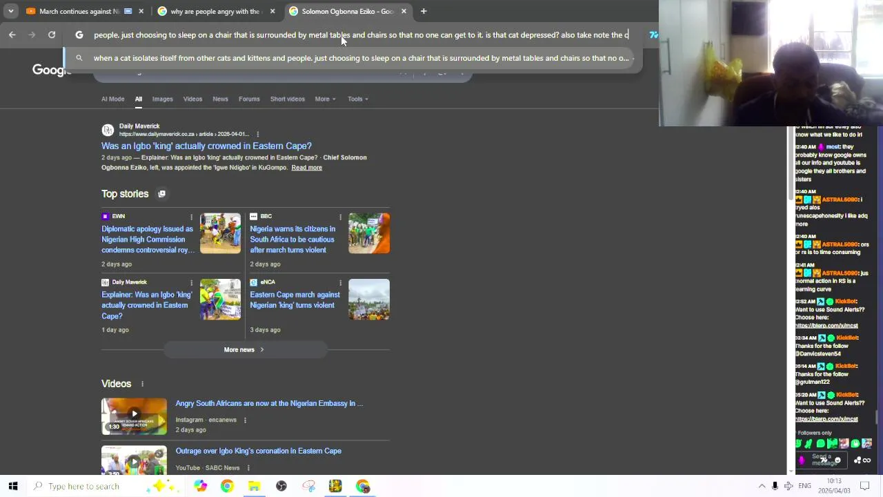
Task: Switch to 'why are people angry' tab
Action: 214,11
